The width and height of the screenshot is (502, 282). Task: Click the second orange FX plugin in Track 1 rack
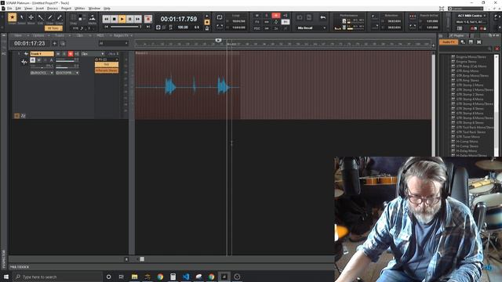pyautogui.click(x=107, y=70)
